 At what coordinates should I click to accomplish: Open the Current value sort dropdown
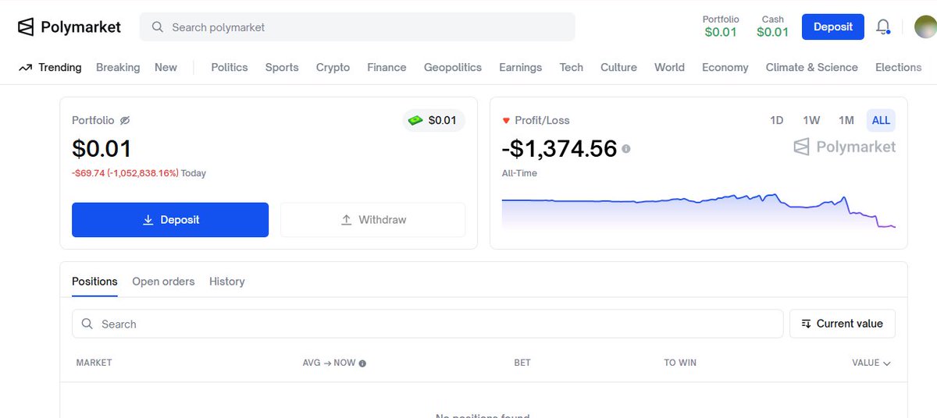pos(842,324)
